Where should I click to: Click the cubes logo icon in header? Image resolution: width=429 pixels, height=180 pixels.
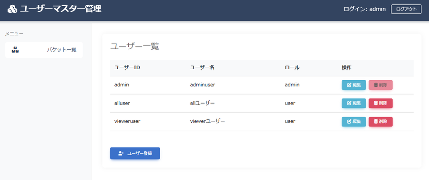12,9
